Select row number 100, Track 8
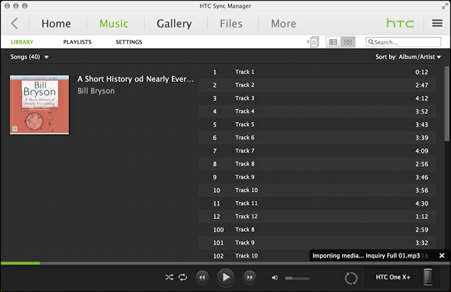The image size is (451, 292). 317,230
